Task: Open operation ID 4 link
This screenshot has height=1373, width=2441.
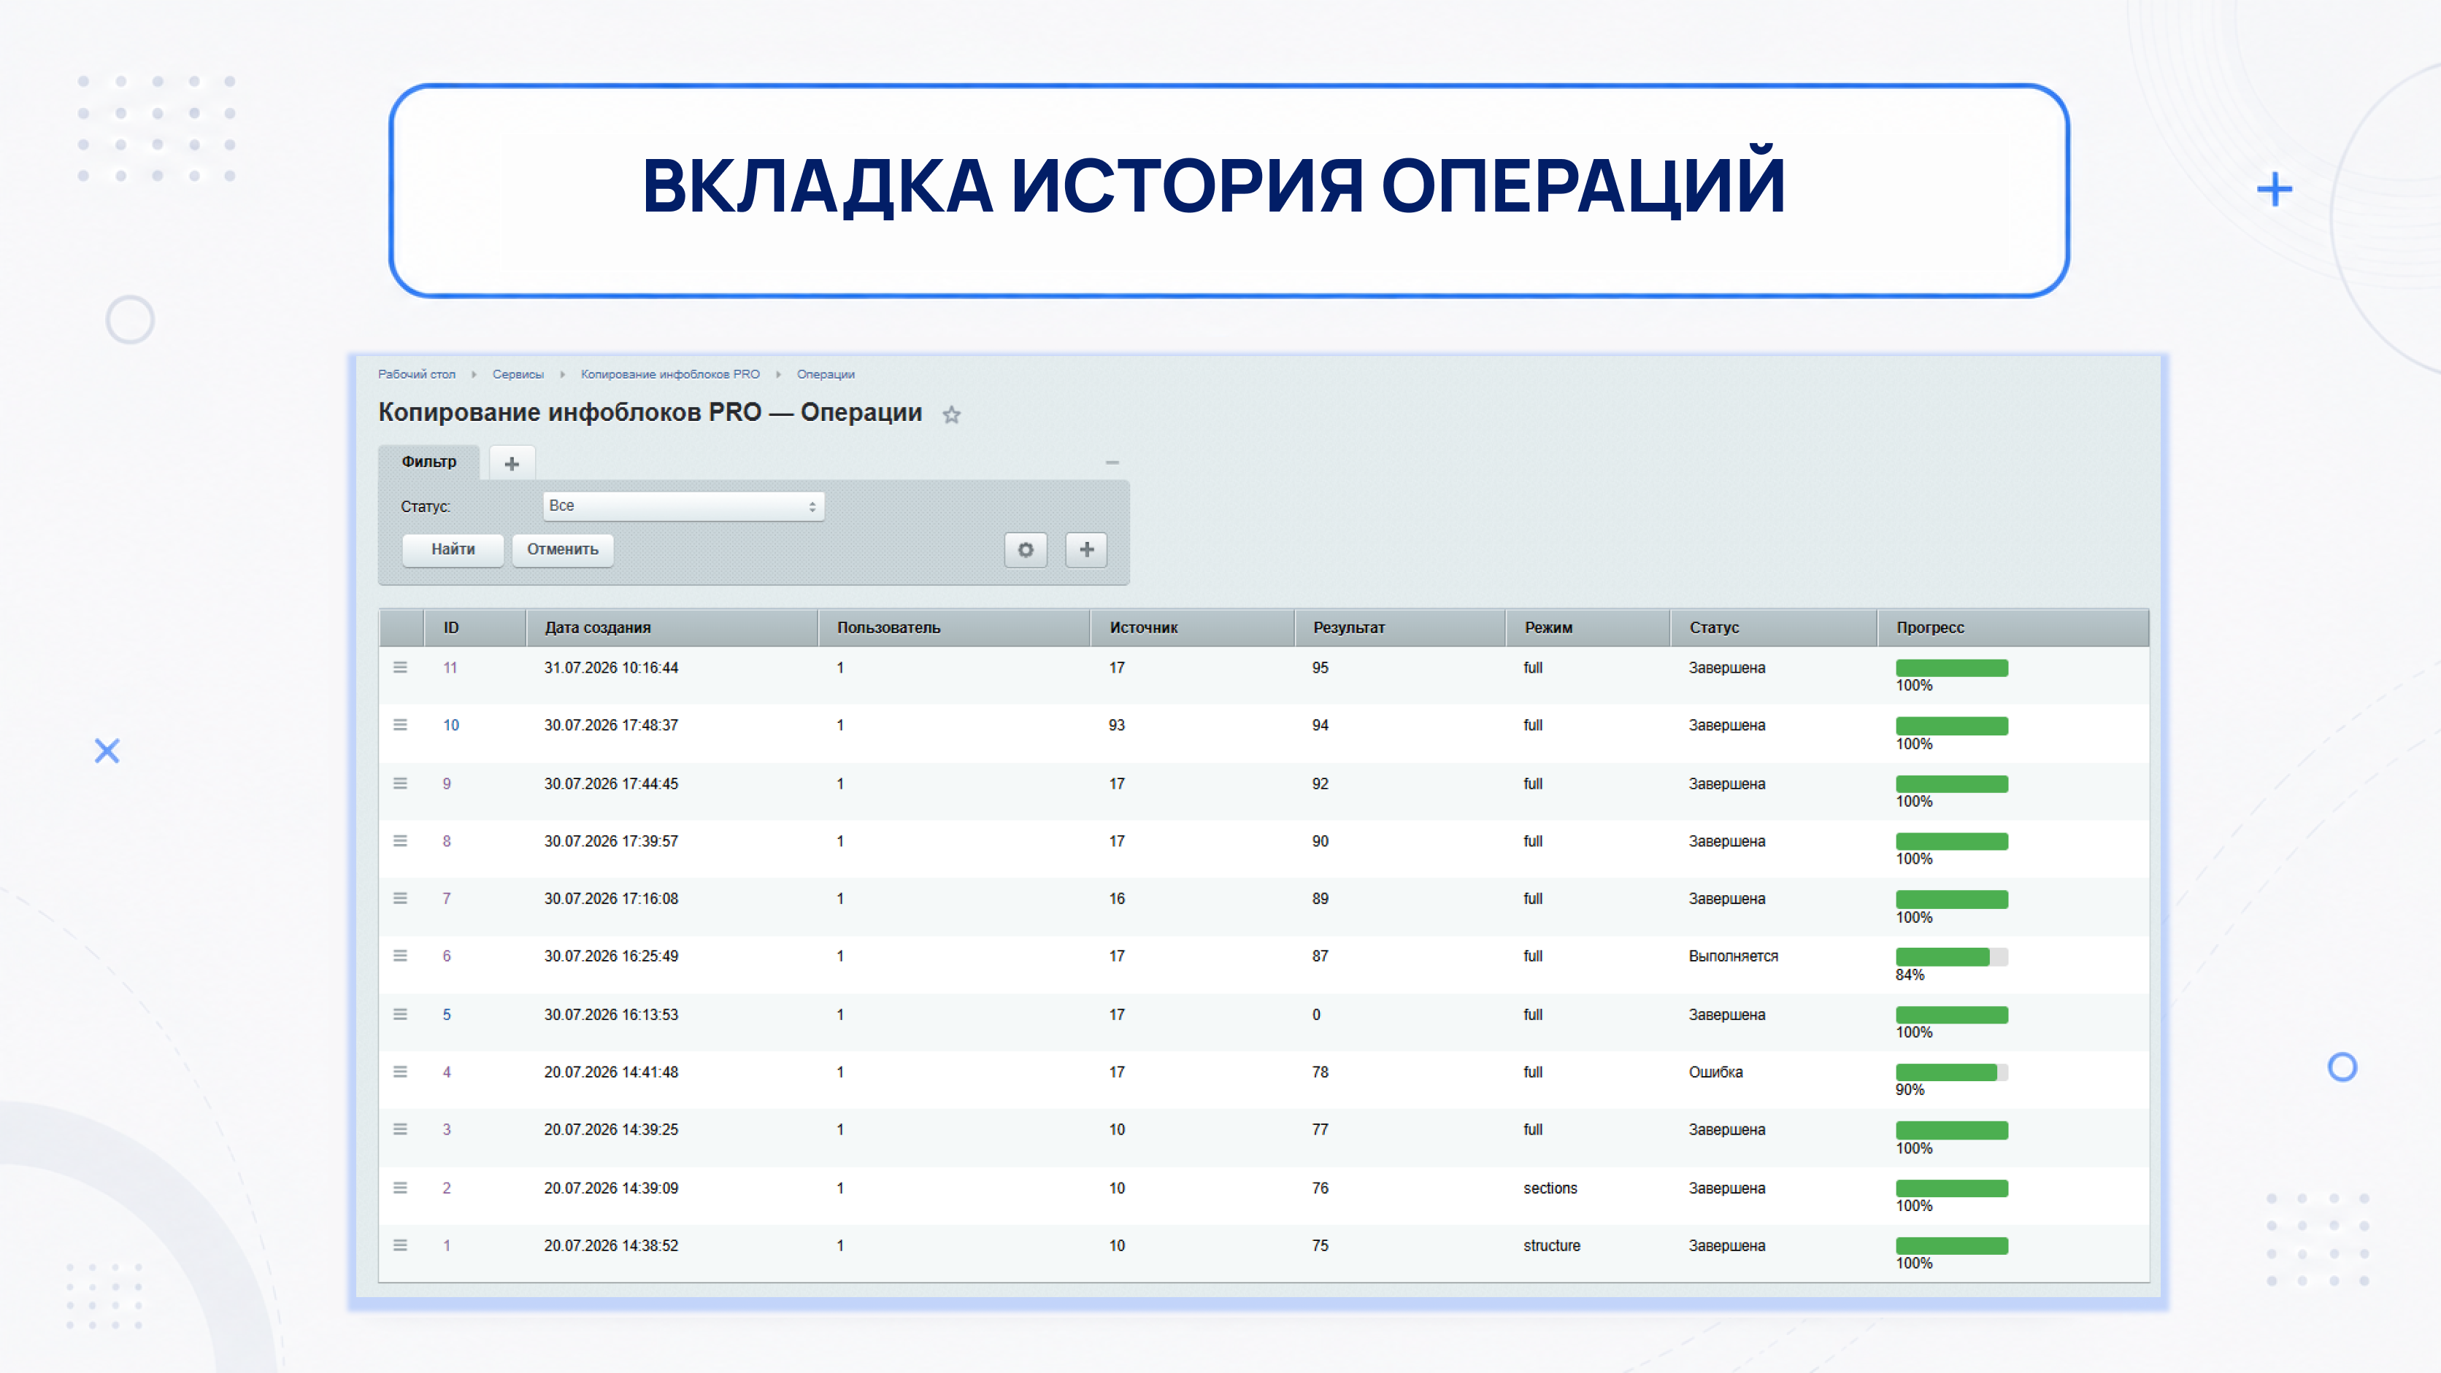Action: click(x=446, y=1073)
